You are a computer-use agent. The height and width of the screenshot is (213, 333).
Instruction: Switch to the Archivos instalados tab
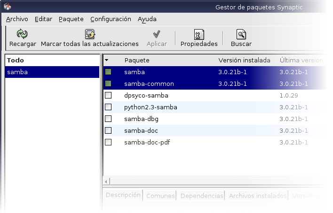[x=258, y=196]
